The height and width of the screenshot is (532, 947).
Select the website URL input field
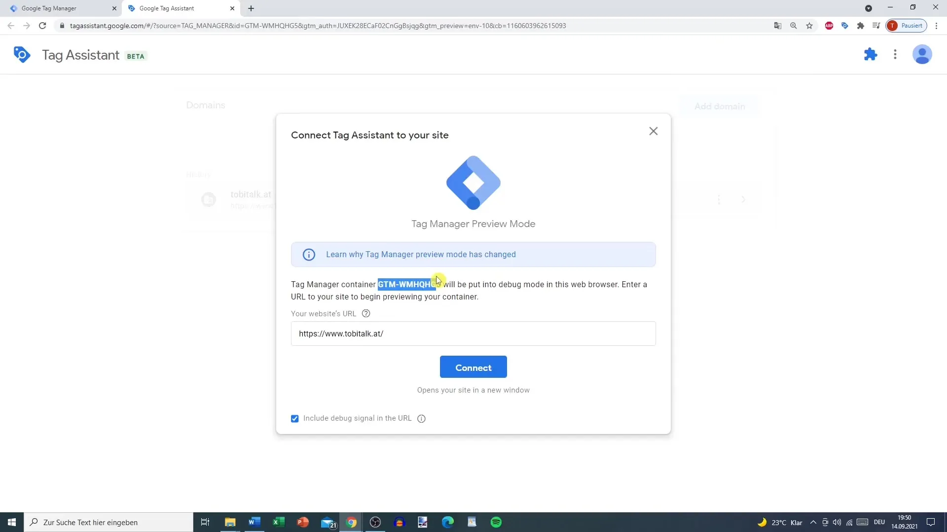click(473, 333)
